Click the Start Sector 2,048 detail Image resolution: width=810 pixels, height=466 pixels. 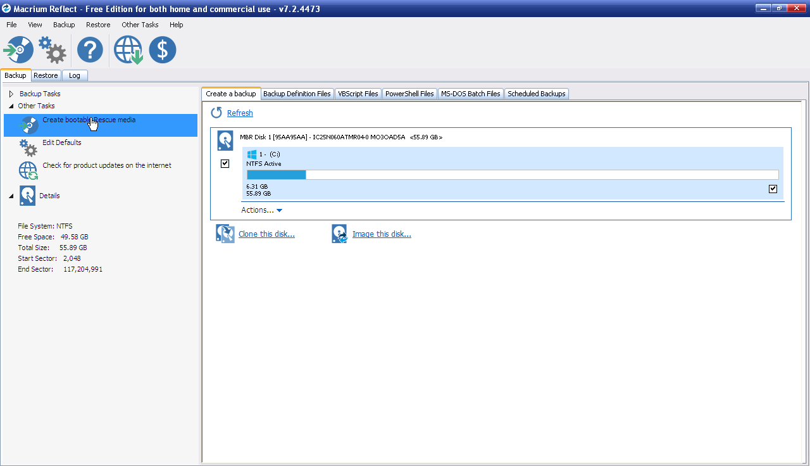point(49,258)
